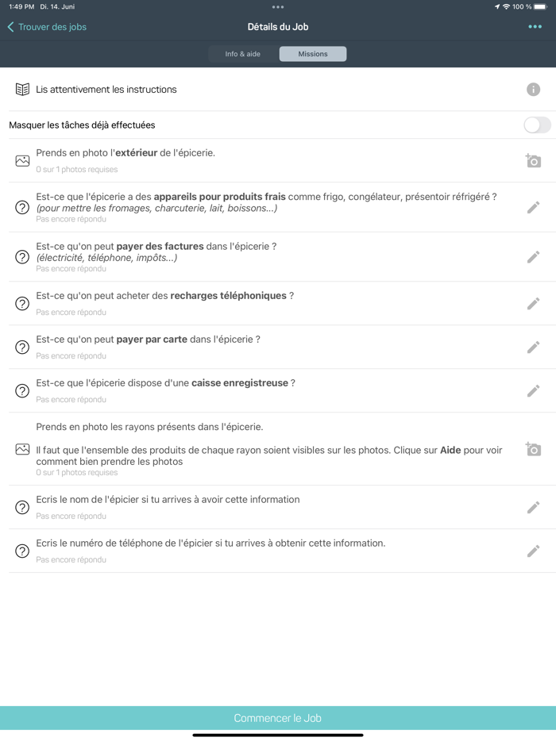Edit answer about payer des factures

click(533, 257)
